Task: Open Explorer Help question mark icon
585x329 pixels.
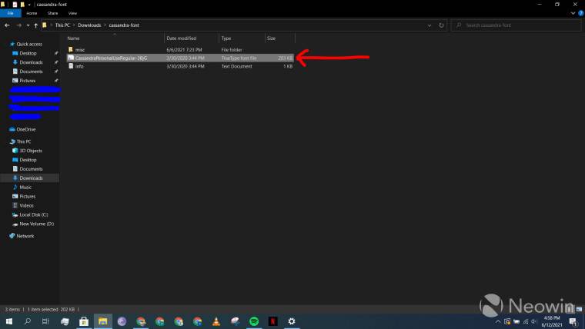Action: click(580, 13)
